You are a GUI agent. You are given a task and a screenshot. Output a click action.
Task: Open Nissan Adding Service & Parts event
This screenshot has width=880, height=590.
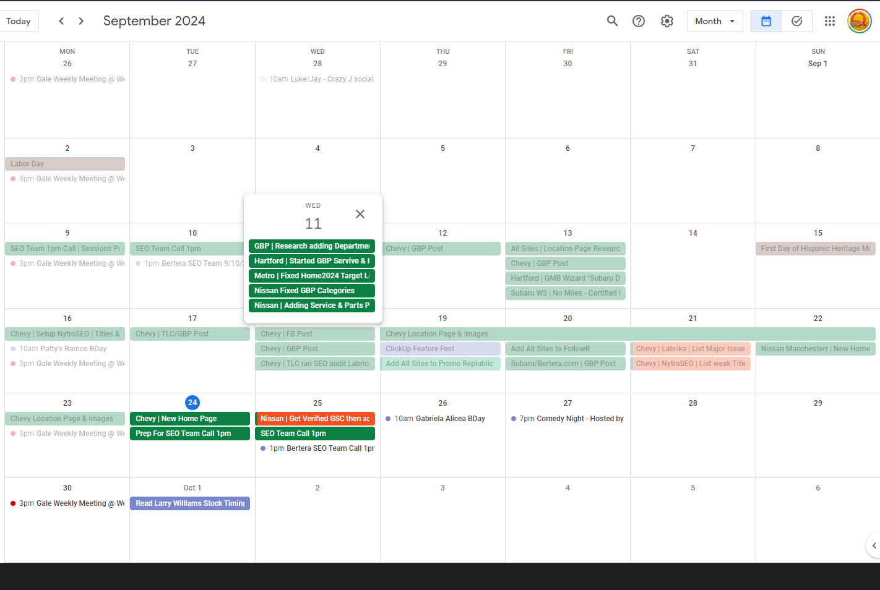(312, 306)
